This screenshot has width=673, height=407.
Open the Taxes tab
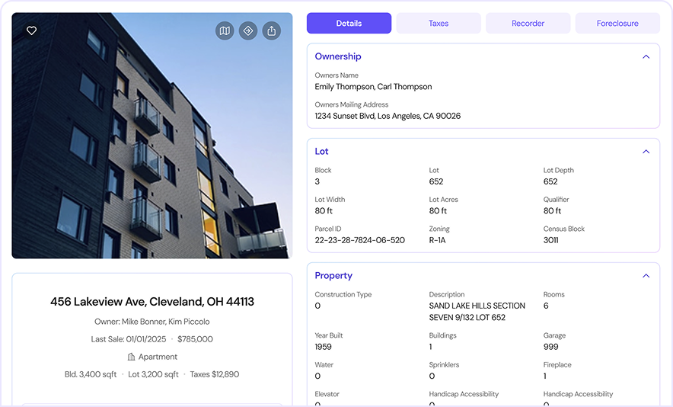439,24
